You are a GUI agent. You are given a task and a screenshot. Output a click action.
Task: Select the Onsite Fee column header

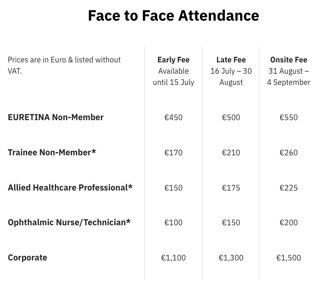coord(289,60)
